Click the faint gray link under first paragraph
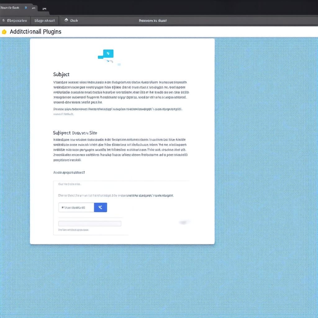 click(x=64, y=114)
